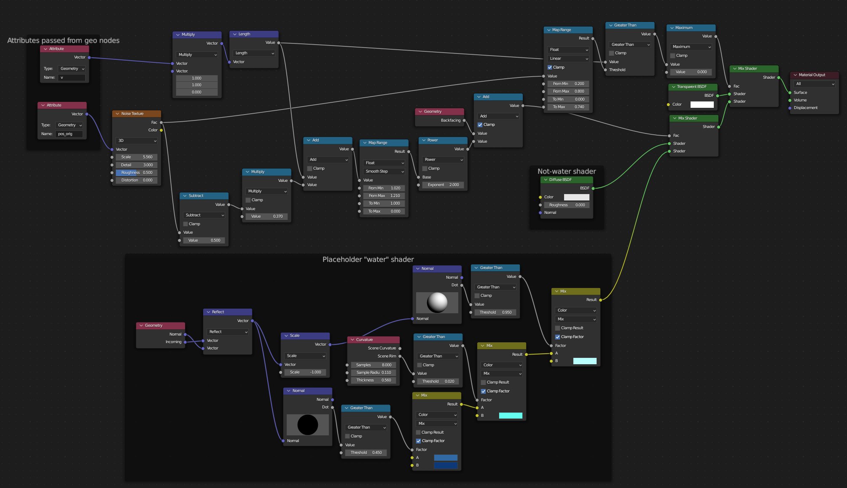Click the Threshold 0.950 value field

click(x=495, y=312)
